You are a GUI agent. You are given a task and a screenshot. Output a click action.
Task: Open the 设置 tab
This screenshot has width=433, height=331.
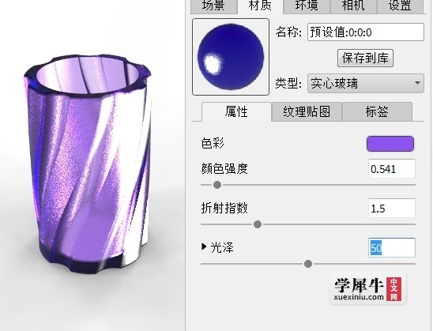coord(400,6)
